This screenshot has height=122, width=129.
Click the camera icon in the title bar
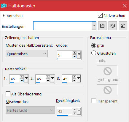[4, 6]
